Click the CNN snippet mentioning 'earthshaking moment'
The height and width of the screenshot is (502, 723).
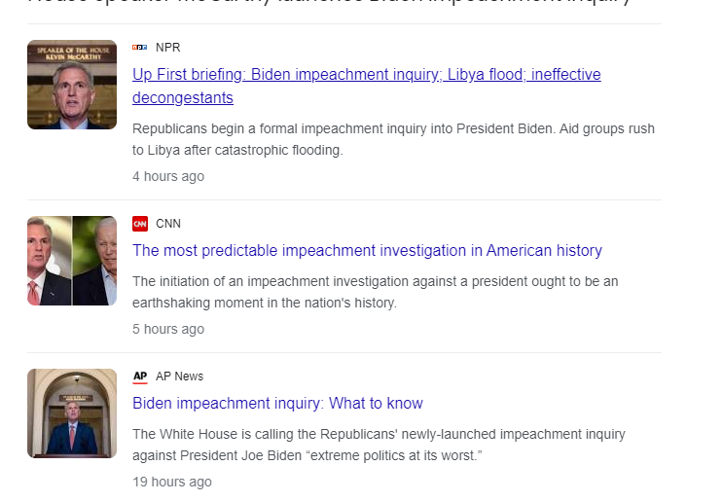click(x=375, y=292)
